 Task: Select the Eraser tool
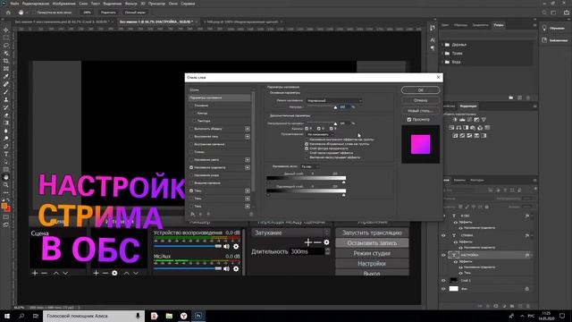pyautogui.click(x=6, y=115)
